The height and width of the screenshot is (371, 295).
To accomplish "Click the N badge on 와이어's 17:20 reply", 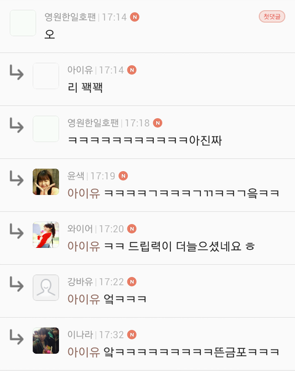I will (x=132, y=229).
